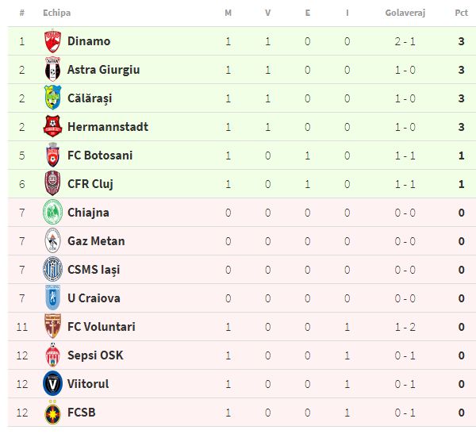Image resolution: width=476 pixels, height=434 pixels.
Task: Click the CFR Cluj club logo
Action: coord(52,184)
